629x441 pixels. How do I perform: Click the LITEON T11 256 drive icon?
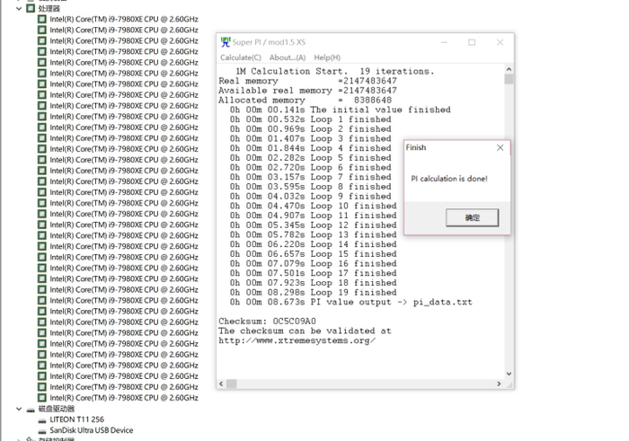pos(42,420)
